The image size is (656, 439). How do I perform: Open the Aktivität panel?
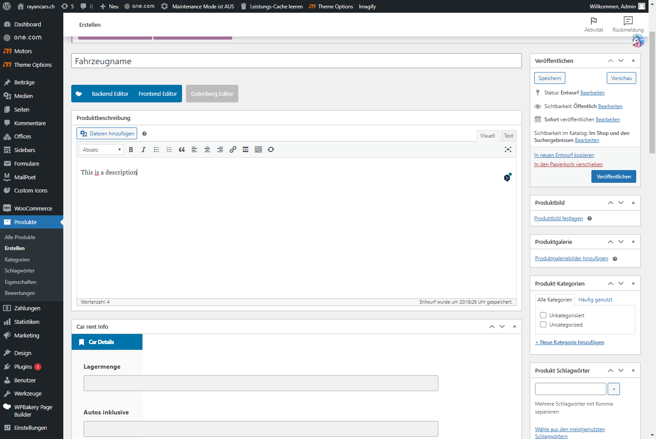tap(594, 25)
